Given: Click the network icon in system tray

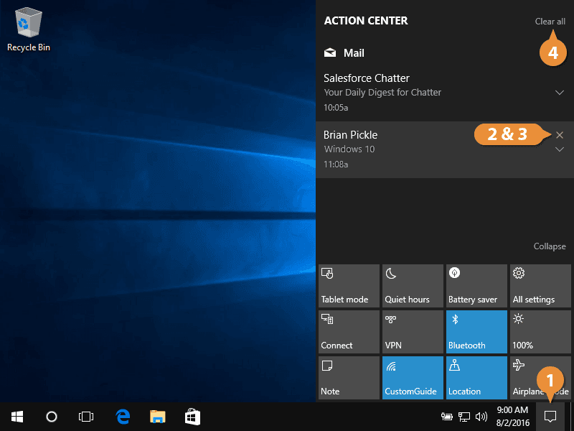Looking at the screenshot, I should point(464,417).
